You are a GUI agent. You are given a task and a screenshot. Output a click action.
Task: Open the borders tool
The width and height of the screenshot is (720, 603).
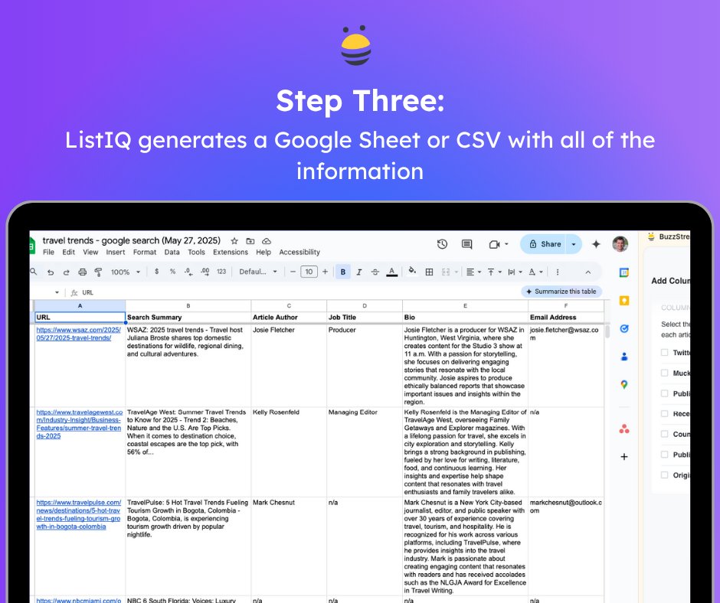point(429,272)
